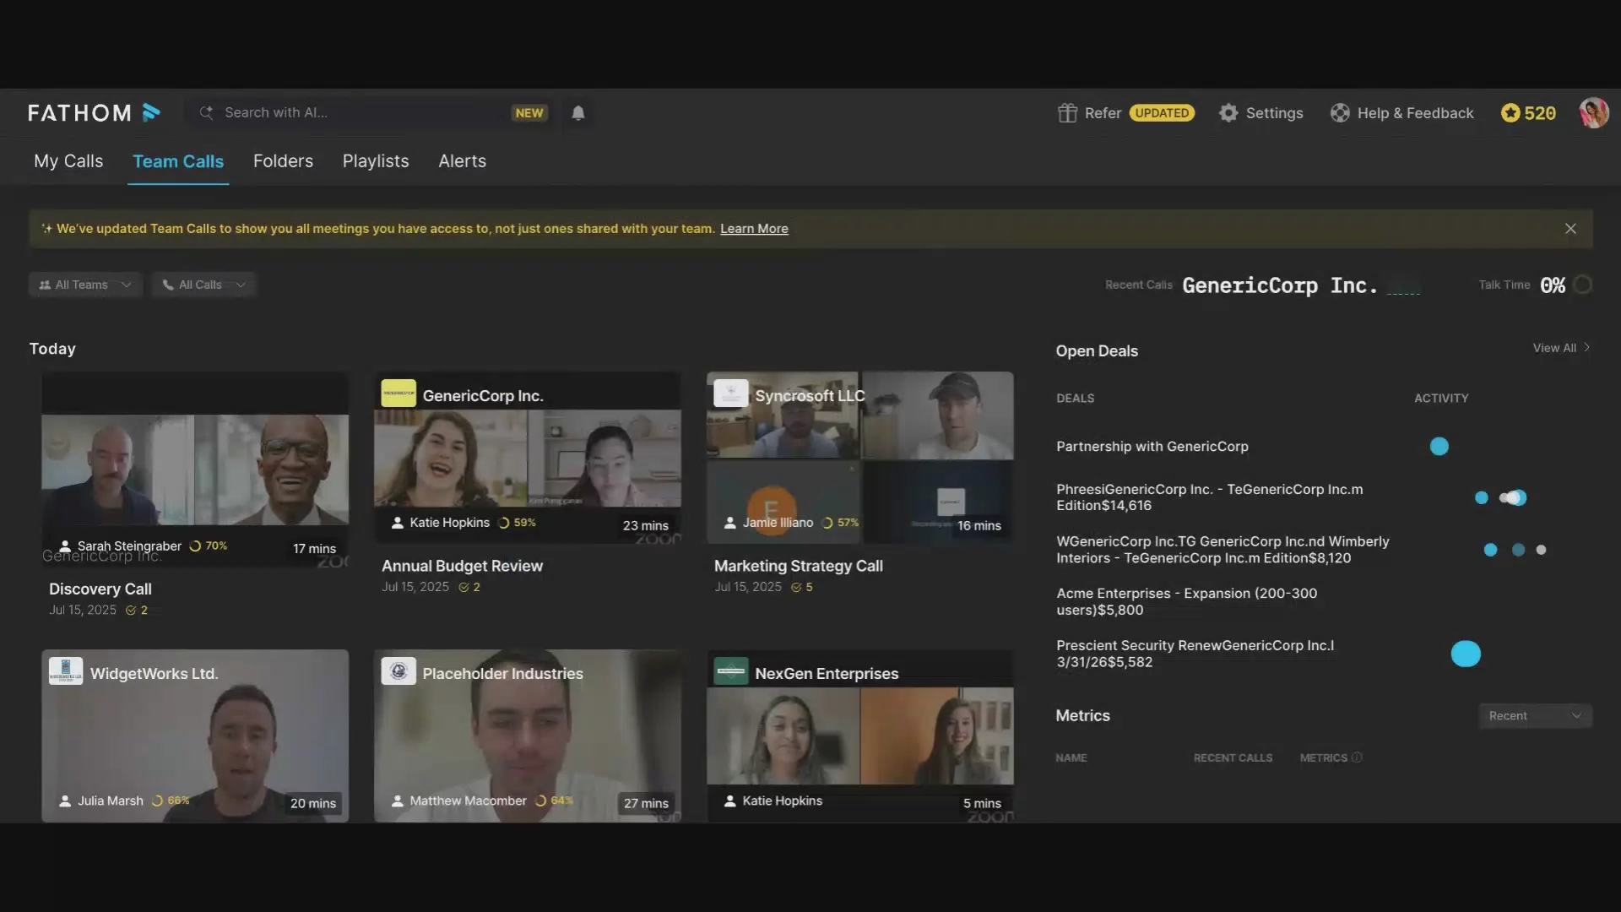Click Sarah Steingraber person icon
This screenshot has height=912, width=1621.
click(65, 546)
